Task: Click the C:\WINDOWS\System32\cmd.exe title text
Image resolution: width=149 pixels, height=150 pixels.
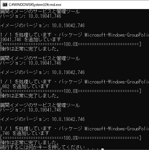Action: coord(35,5)
